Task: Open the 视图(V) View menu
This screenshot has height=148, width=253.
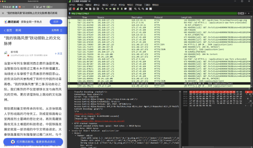Action: click(88, 5)
